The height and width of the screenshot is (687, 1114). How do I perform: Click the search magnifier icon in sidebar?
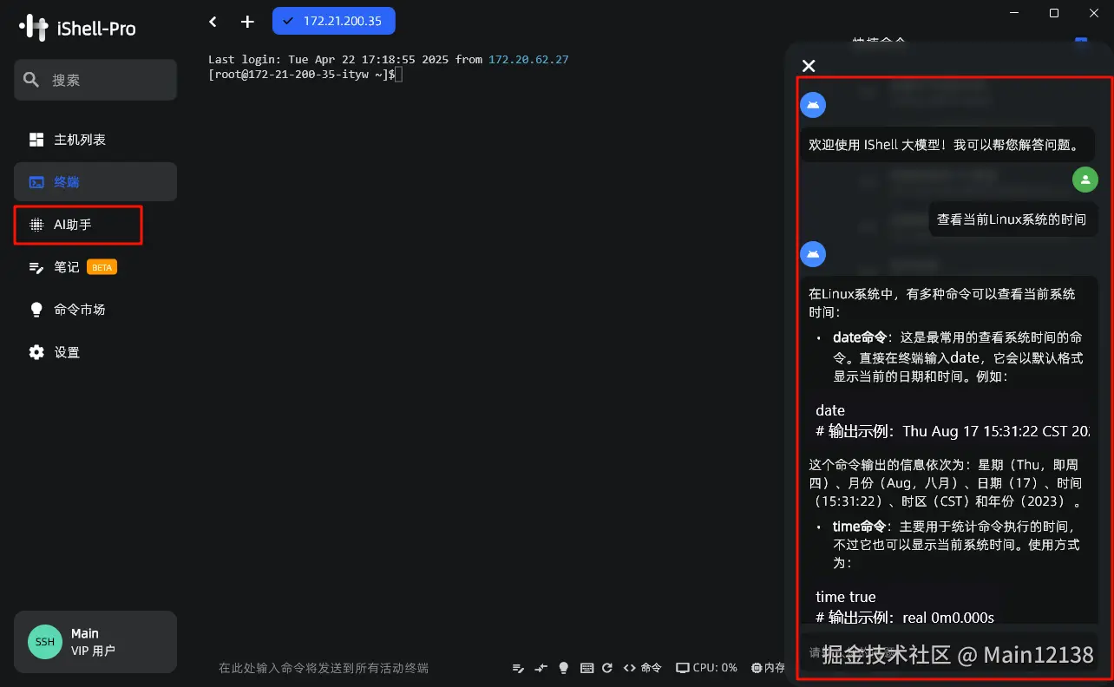tap(31, 80)
